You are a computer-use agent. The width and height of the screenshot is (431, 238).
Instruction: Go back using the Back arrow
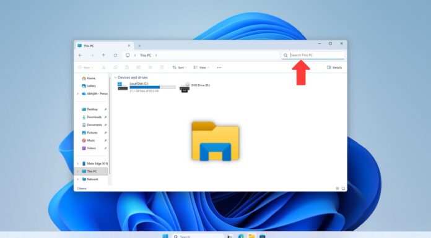pos(81,56)
